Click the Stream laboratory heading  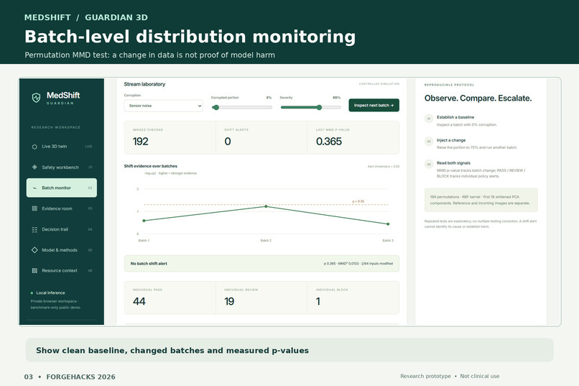point(144,84)
